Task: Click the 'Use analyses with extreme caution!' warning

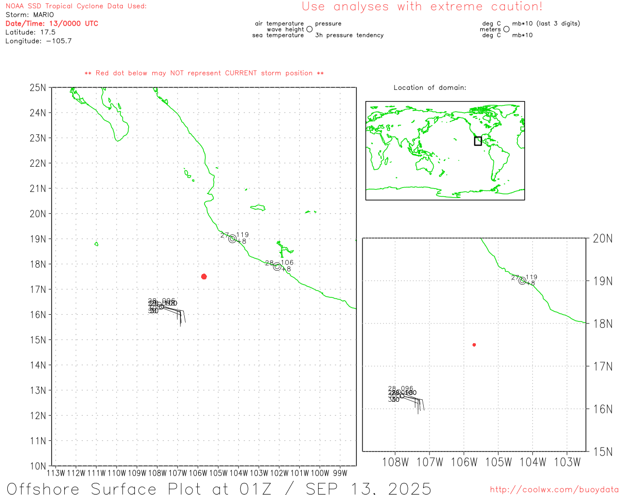Action: tap(422, 7)
